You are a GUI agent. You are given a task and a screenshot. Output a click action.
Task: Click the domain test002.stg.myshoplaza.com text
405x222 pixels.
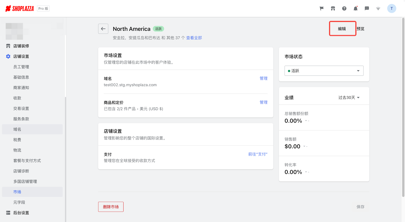(130, 85)
